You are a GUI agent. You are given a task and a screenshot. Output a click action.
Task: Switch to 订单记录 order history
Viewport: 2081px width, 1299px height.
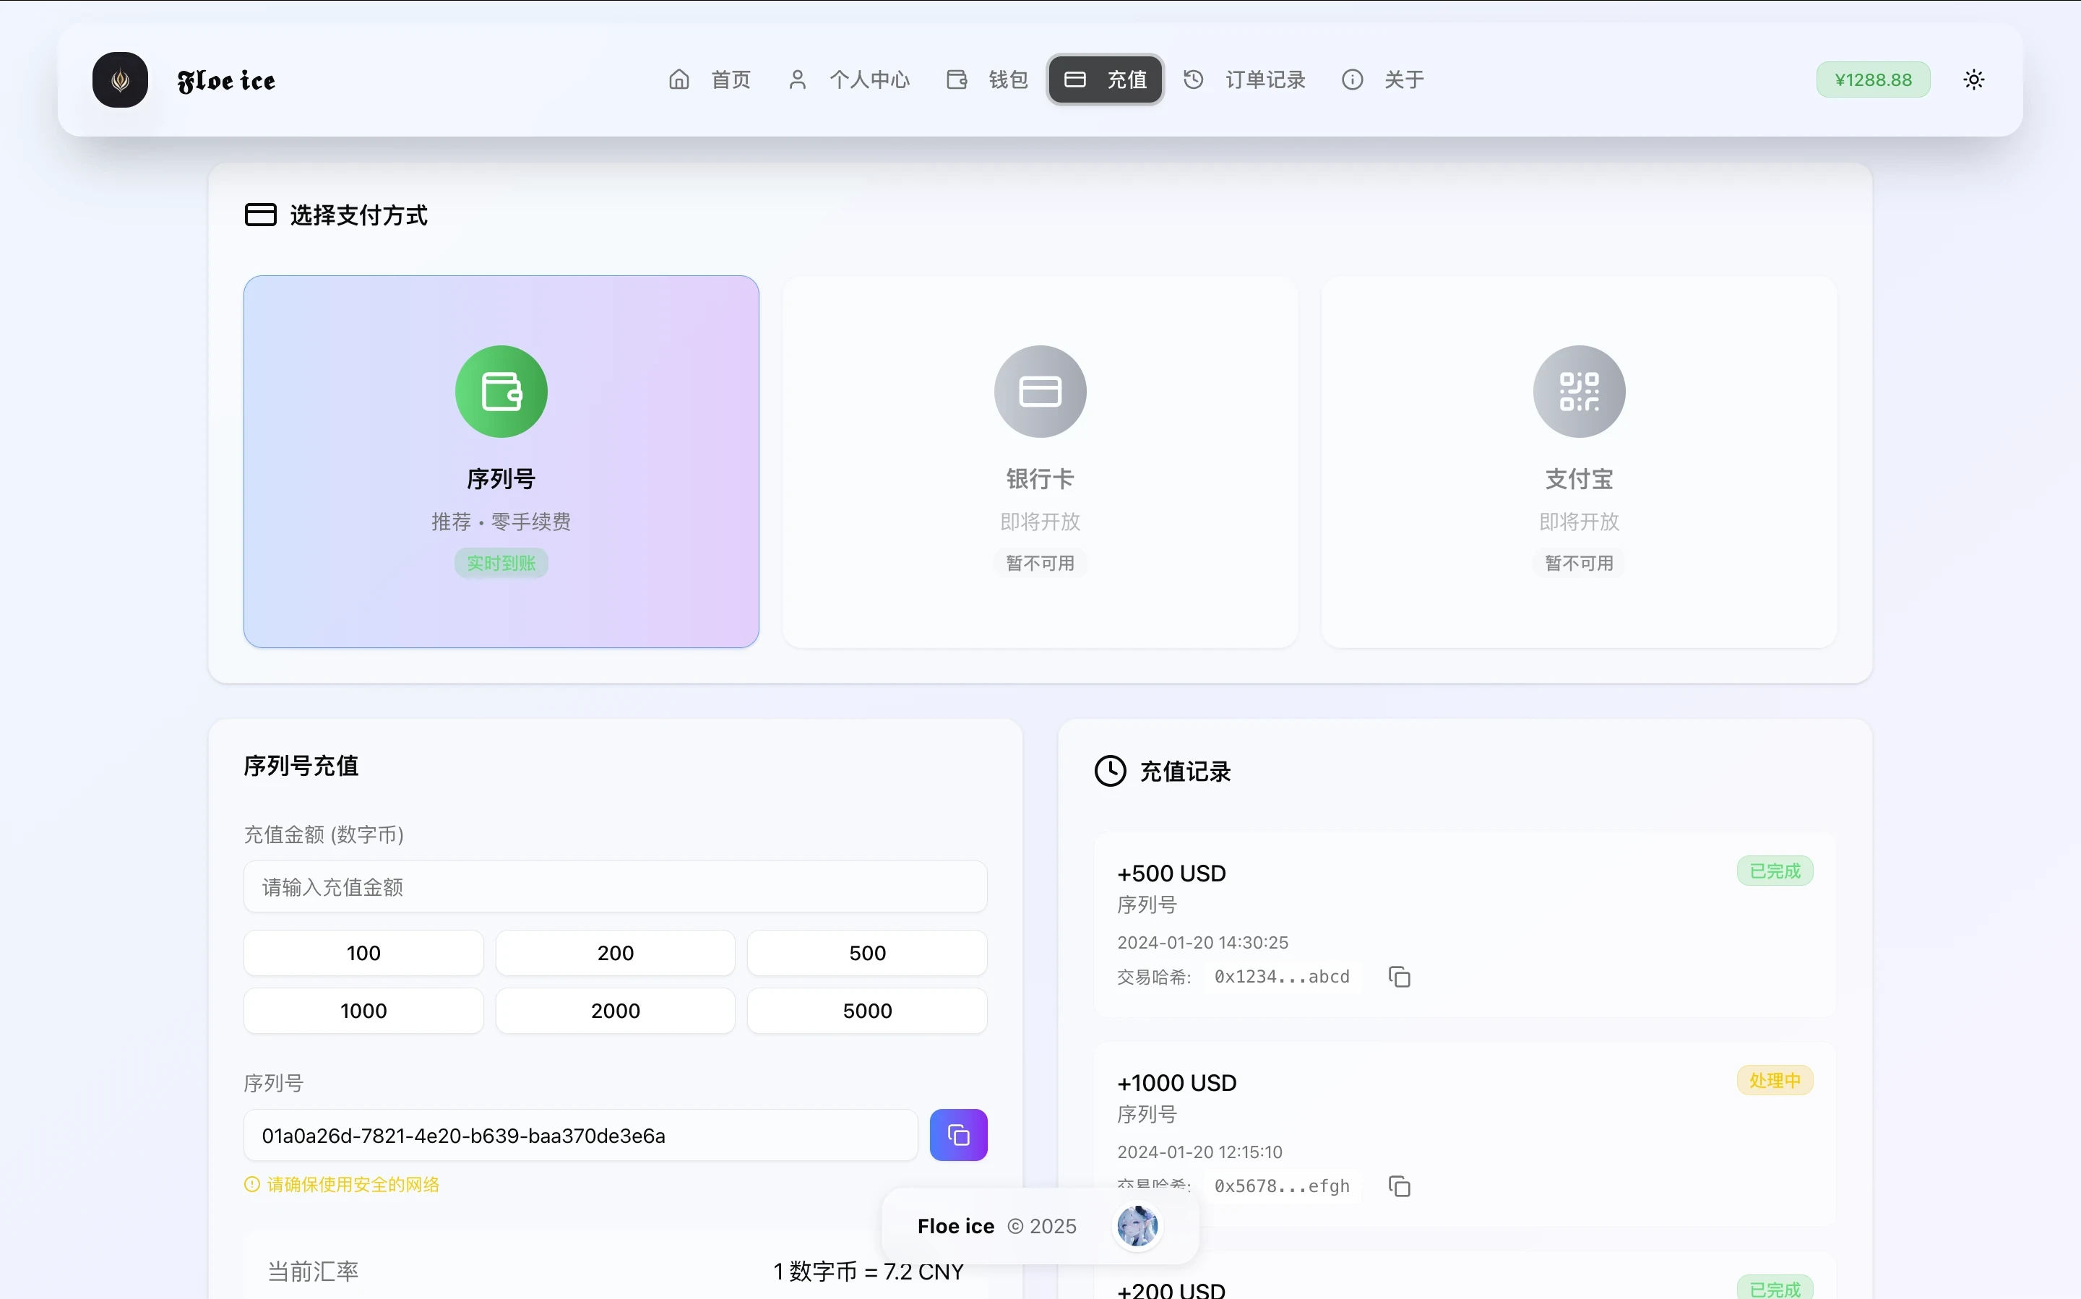coord(1245,80)
